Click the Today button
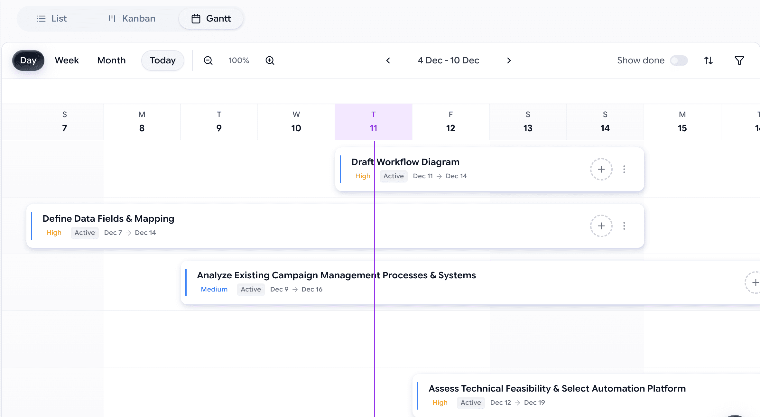 click(x=162, y=60)
